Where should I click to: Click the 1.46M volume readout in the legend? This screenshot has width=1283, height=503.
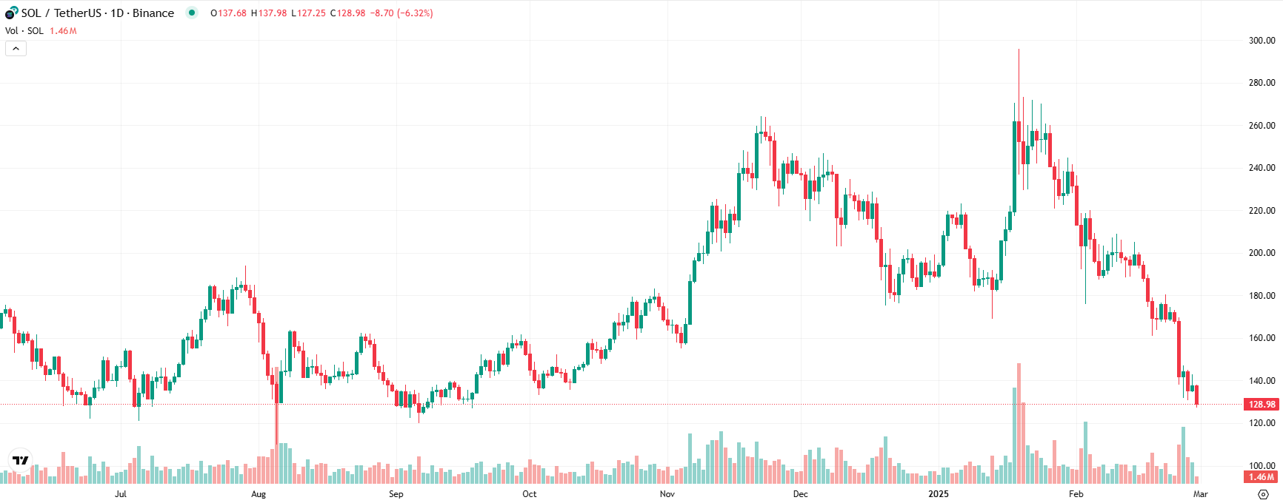(x=64, y=30)
